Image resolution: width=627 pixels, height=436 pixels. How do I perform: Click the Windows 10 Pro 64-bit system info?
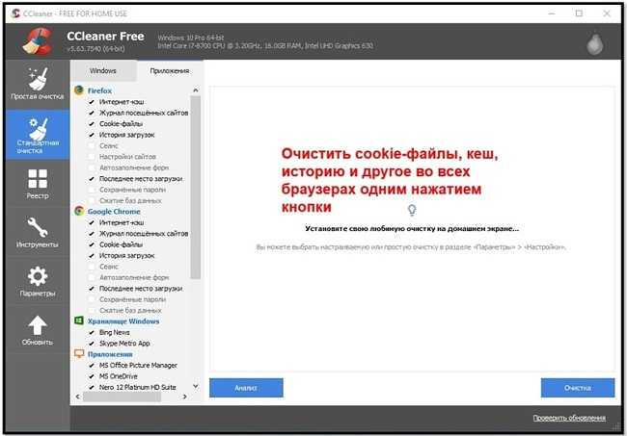(x=191, y=38)
